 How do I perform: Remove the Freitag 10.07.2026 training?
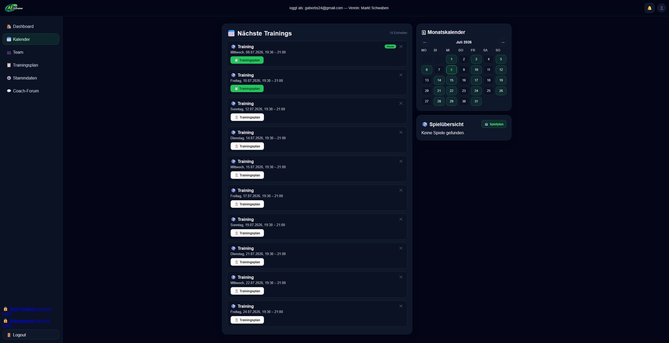[401, 75]
